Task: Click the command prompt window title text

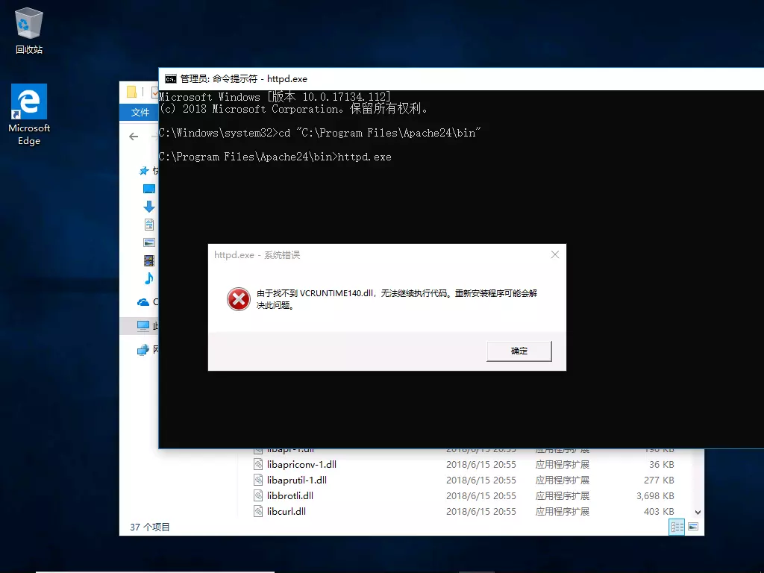Action: tap(244, 79)
